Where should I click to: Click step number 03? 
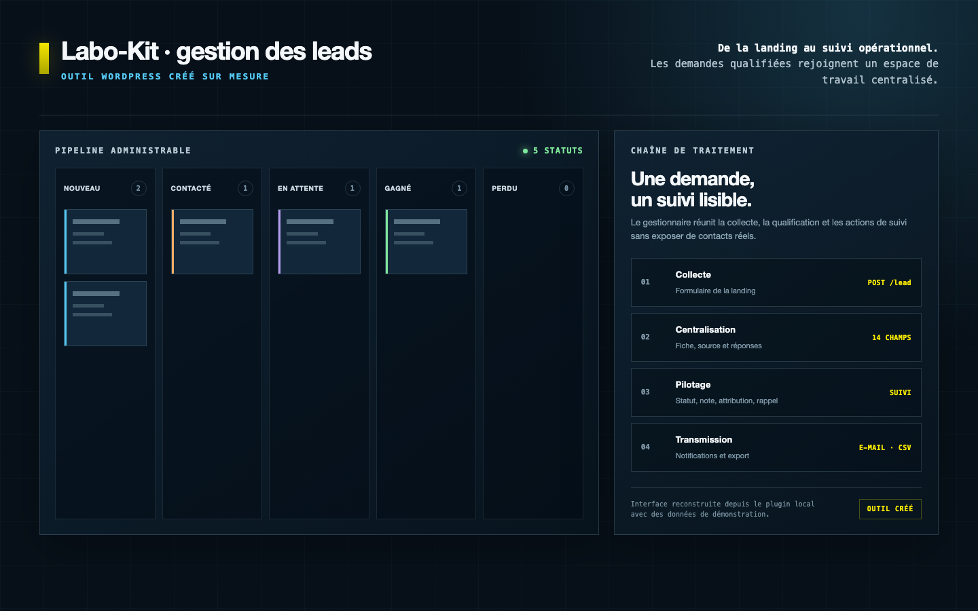pyautogui.click(x=645, y=392)
